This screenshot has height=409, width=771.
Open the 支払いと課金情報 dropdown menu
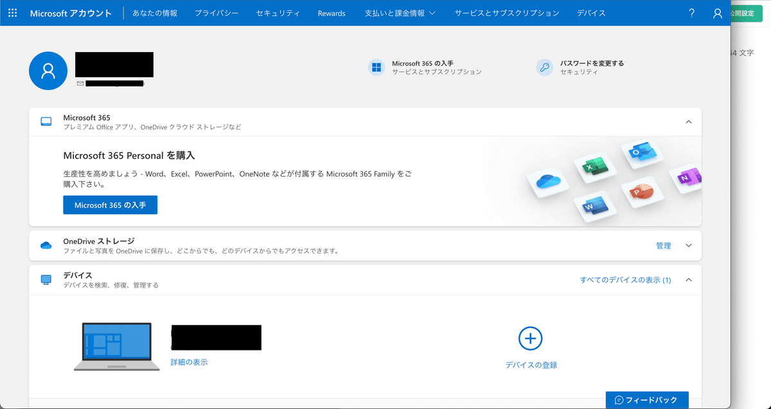pyautogui.click(x=400, y=13)
